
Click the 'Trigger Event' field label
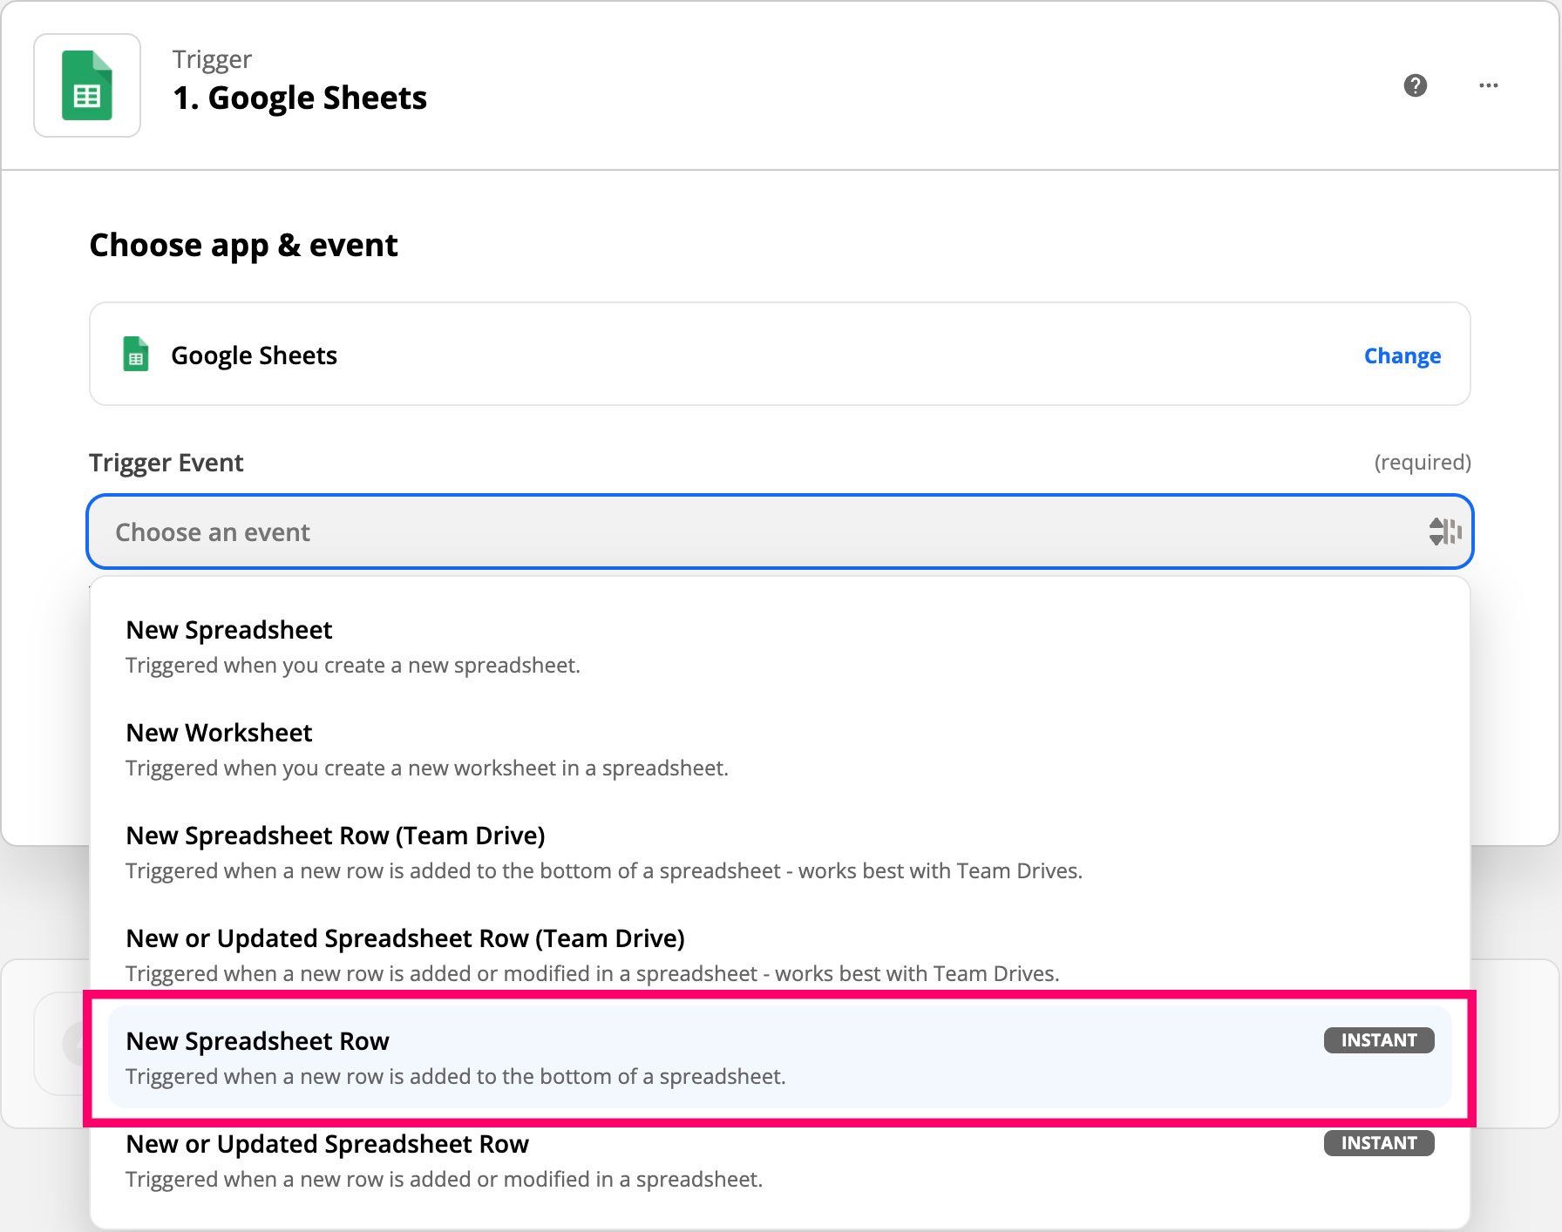click(166, 463)
